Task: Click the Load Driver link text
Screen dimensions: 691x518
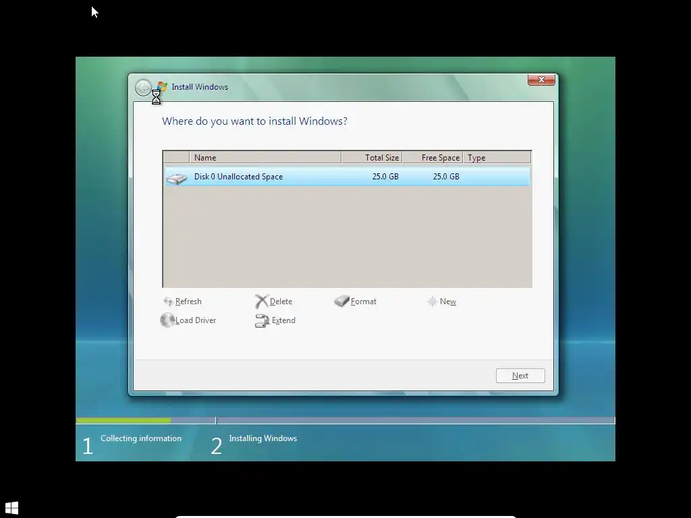Action: [196, 320]
